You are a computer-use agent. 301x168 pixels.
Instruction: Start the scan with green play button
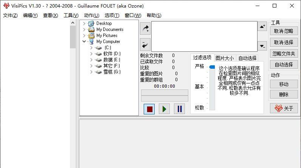[x=164, y=109]
